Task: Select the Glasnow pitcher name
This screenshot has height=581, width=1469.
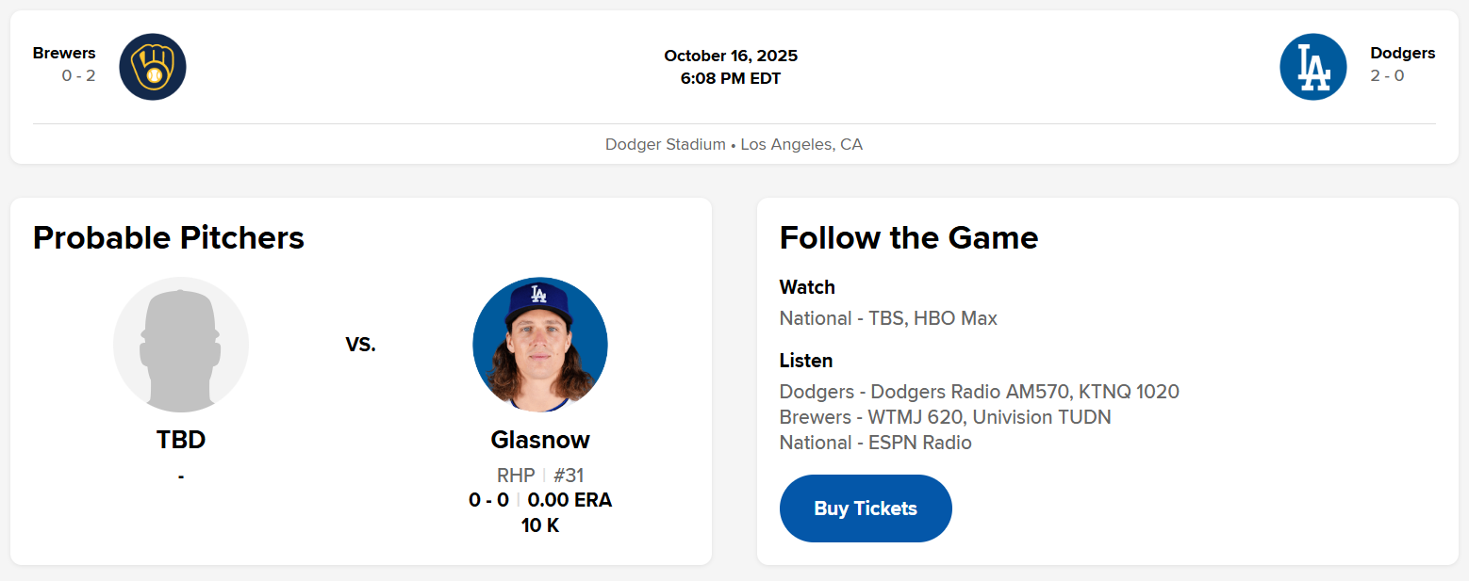Action: point(540,440)
